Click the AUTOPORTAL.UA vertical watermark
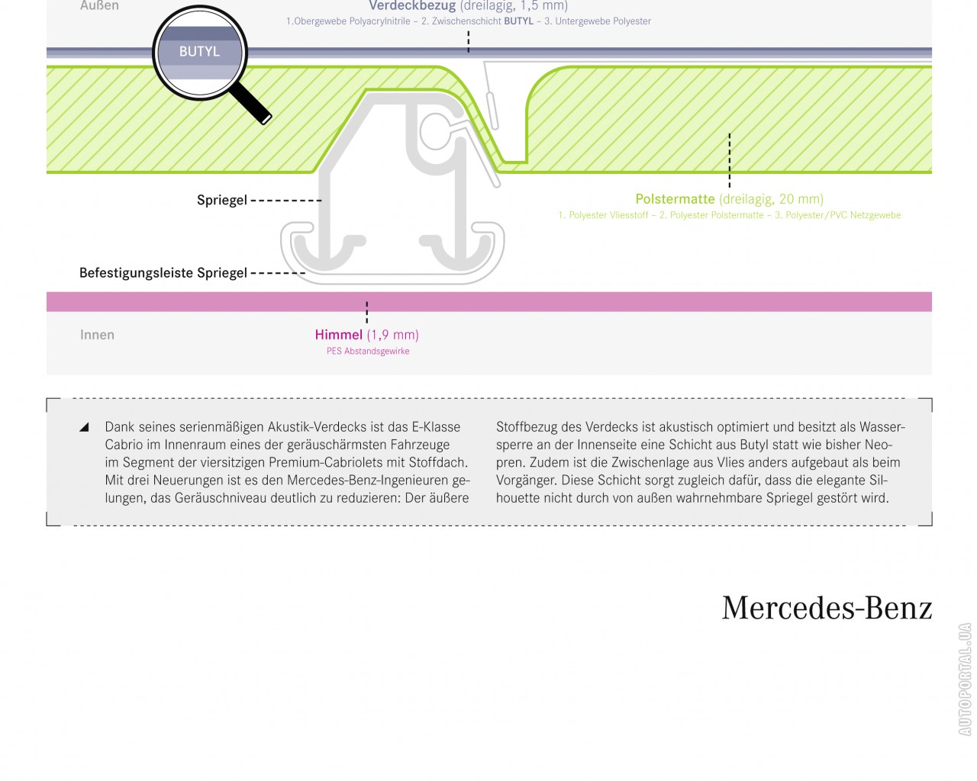This screenshot has height=781, width=977. pos(965,679)
